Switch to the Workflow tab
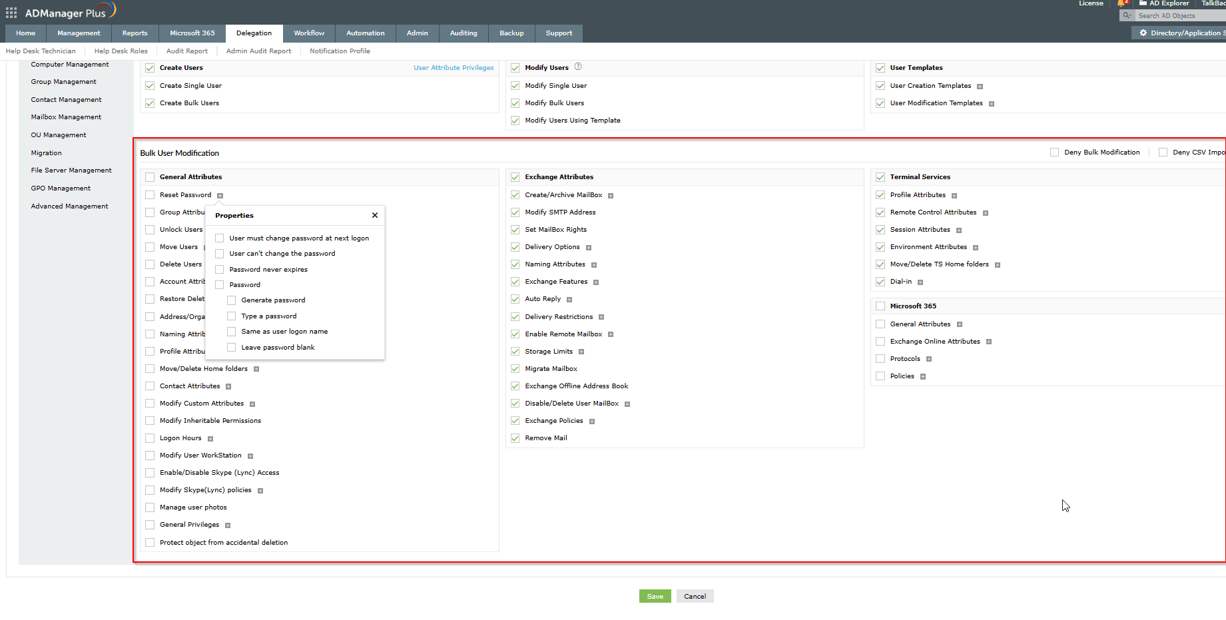The image size is (1226, 620). [309, 33]
